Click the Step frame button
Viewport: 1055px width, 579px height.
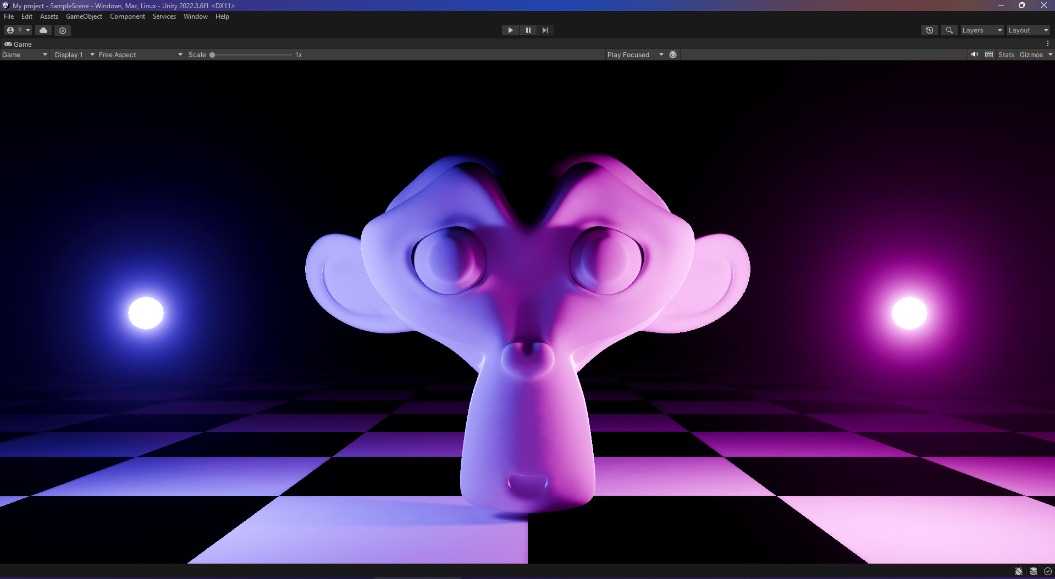point(545,30)
